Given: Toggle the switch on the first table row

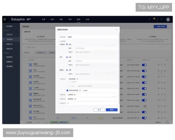Looking at the screenshot, I should click(144, 65).
